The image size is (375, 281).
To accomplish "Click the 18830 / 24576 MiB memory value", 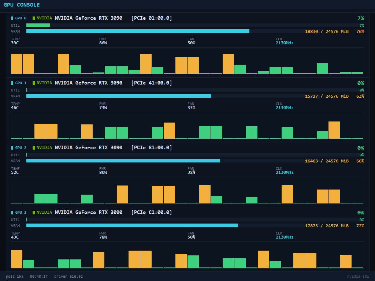I will coord(327,31).
